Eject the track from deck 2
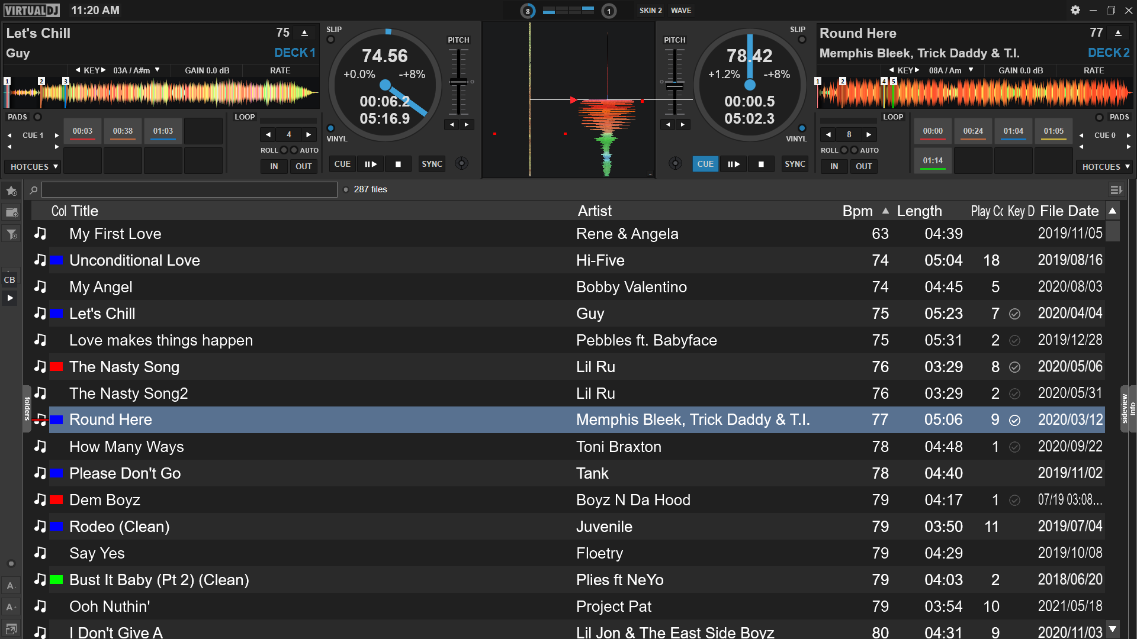Screen dimensions: 1137x639 click(x=1118, y=33)
